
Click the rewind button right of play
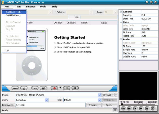(x=141, y=108)
